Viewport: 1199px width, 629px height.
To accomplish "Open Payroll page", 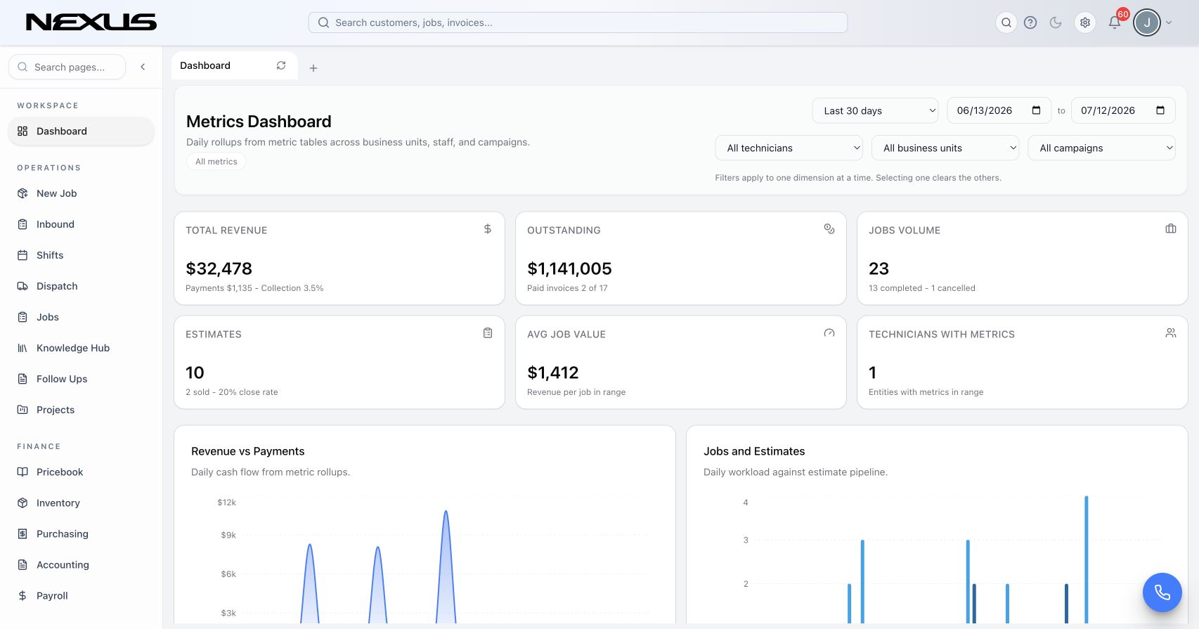I will [81, 596].
